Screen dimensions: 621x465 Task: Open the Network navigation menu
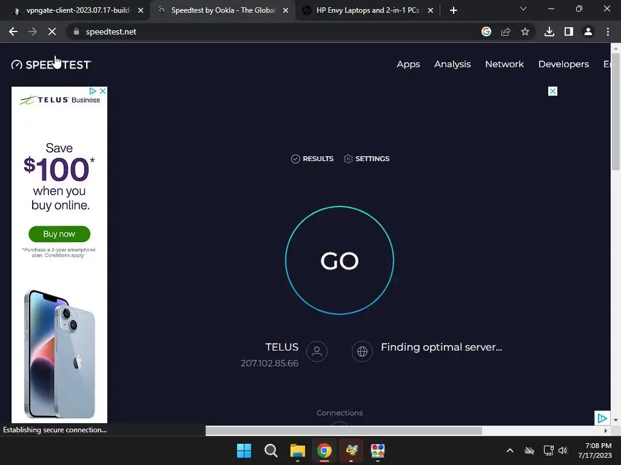coord(504,64)
